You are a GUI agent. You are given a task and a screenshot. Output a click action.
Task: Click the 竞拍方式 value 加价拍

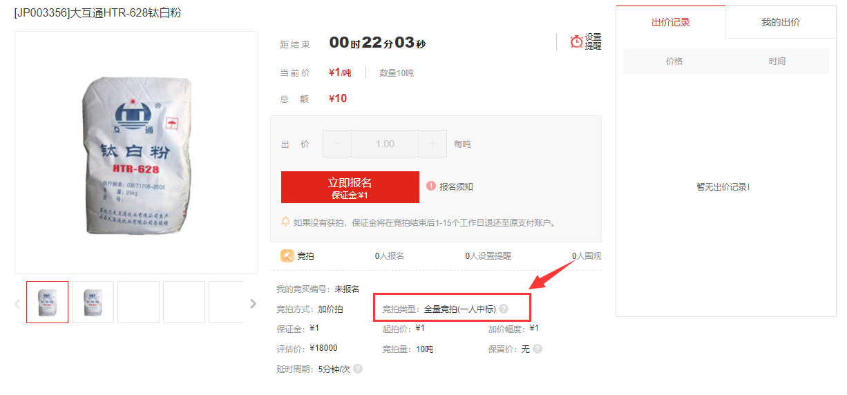point(330,309)
